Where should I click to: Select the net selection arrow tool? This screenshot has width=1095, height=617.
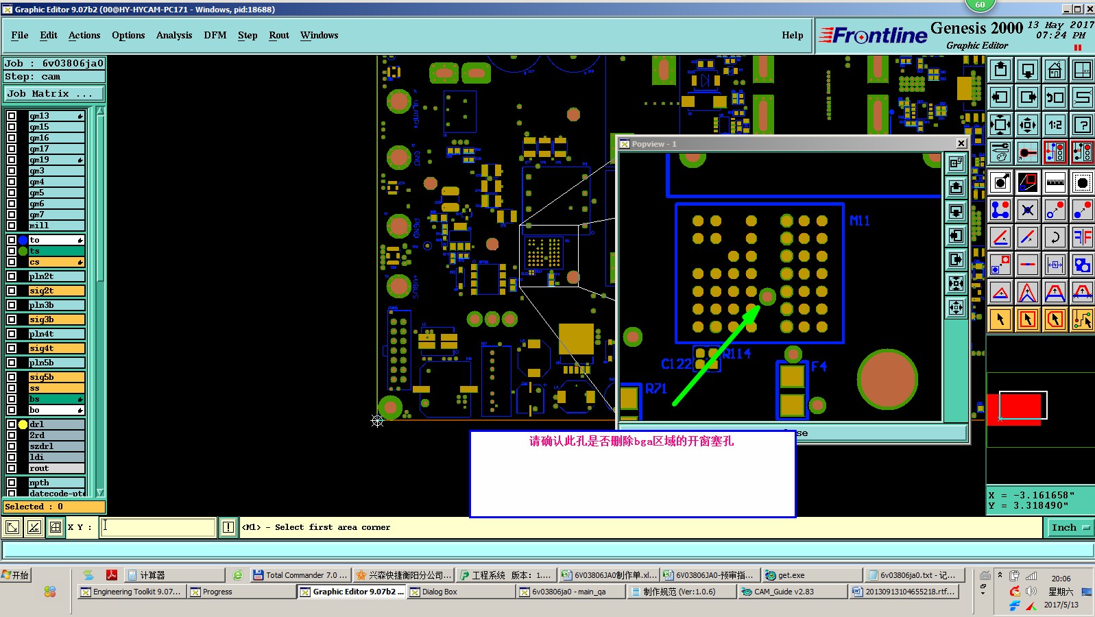pyautogui.click(x=1082, y=319)
